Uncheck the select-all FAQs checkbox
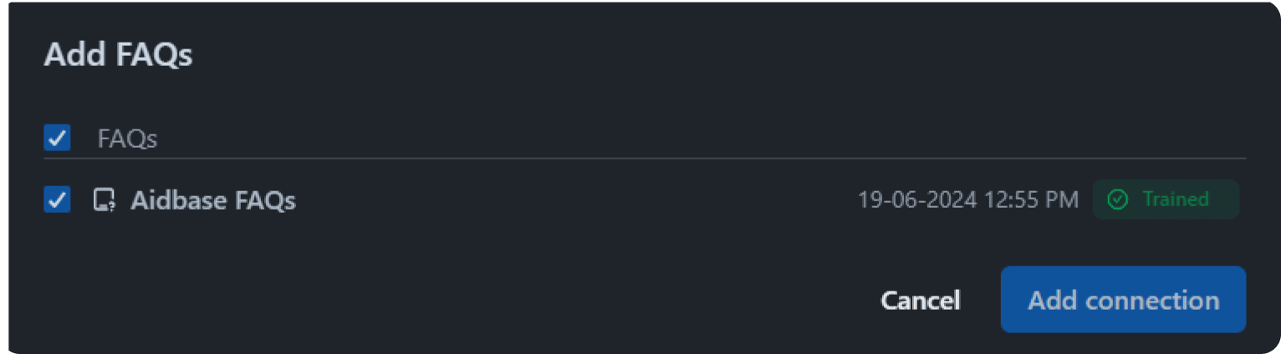 pyautogui.click(x=57, y=138)
